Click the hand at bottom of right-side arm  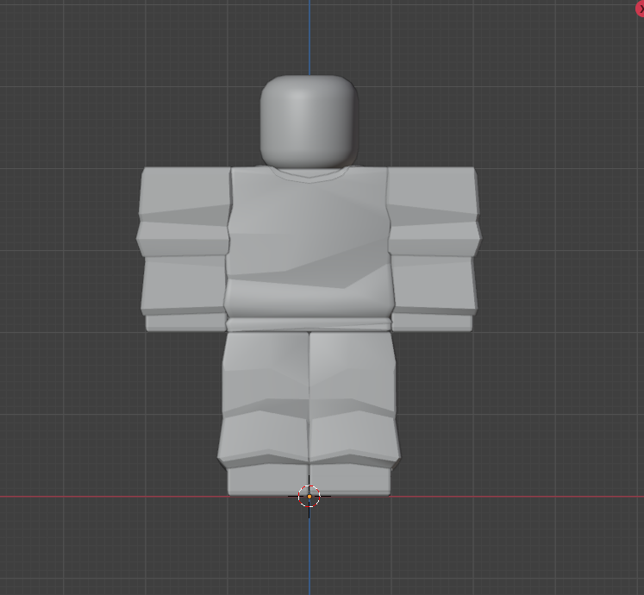433,323
